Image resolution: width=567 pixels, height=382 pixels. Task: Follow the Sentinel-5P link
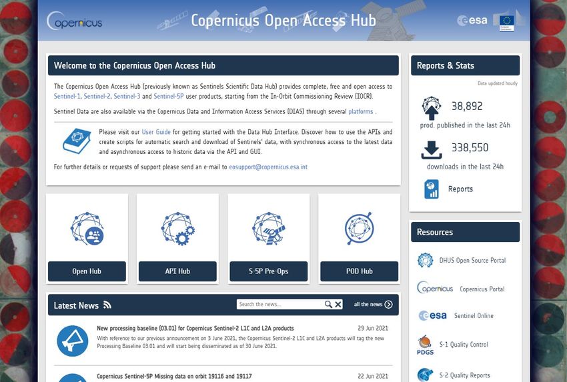tap(169, 96)
